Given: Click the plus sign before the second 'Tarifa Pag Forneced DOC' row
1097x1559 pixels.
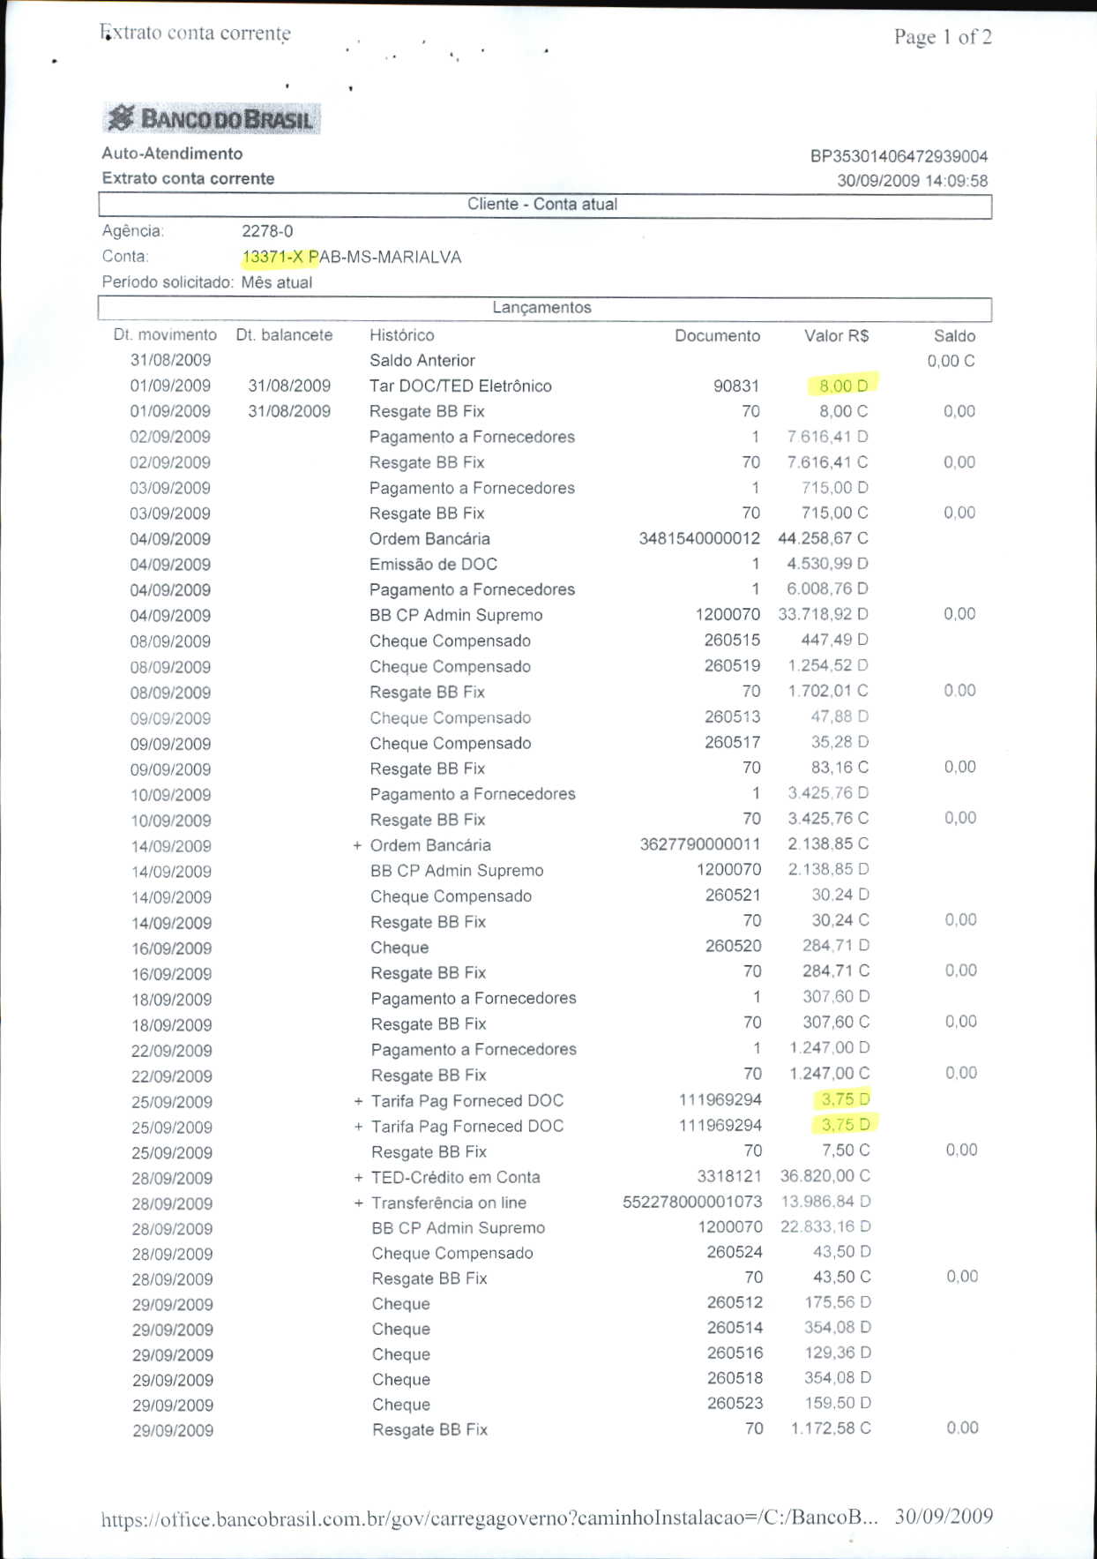Looking at the screenshot, I should coord(358,1127).
